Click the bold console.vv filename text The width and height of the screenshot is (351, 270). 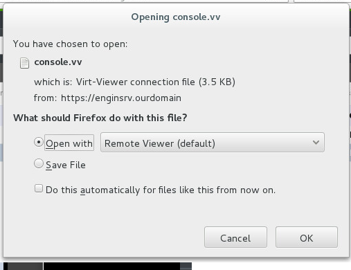click(58, 62)
